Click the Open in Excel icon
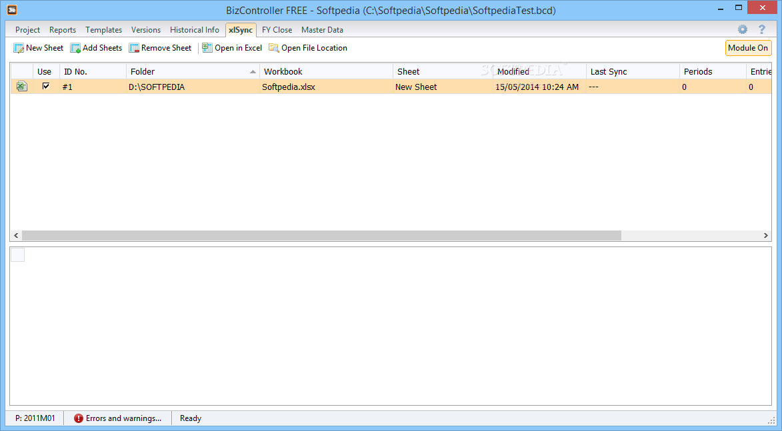 207,48
